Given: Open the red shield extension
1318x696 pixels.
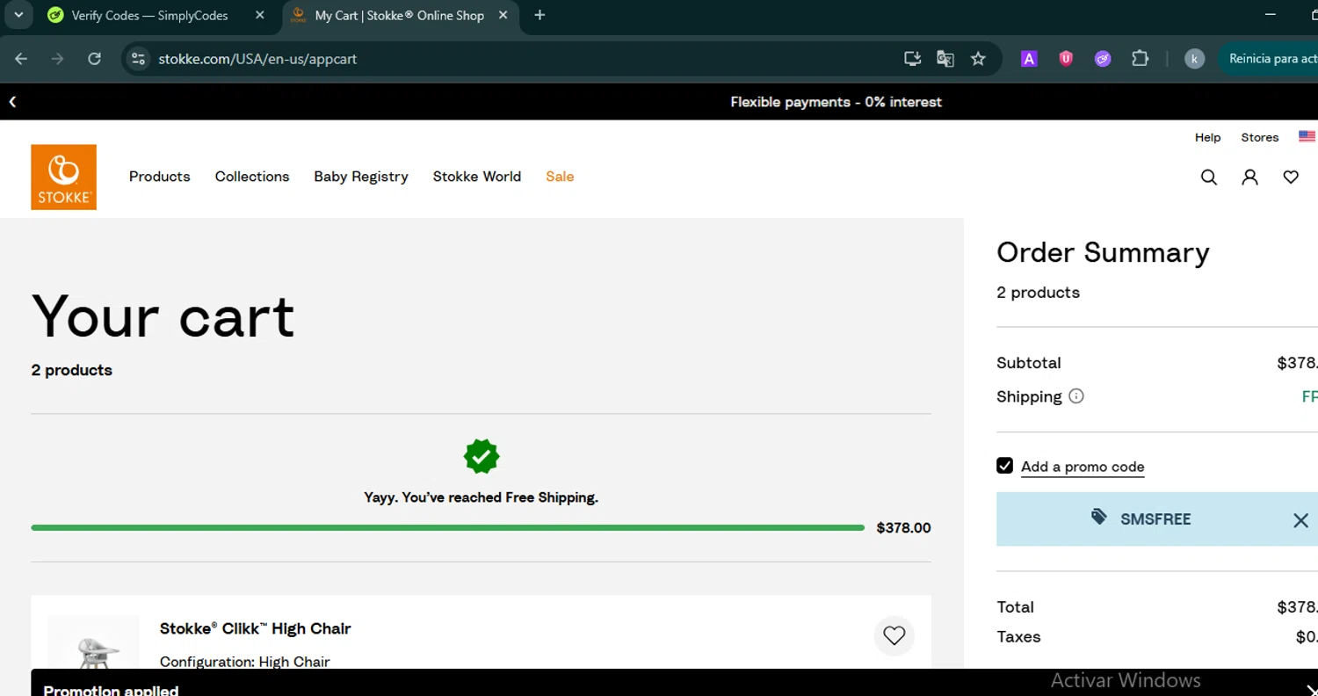Looking at the screenshot, I should coord(1066,59).
